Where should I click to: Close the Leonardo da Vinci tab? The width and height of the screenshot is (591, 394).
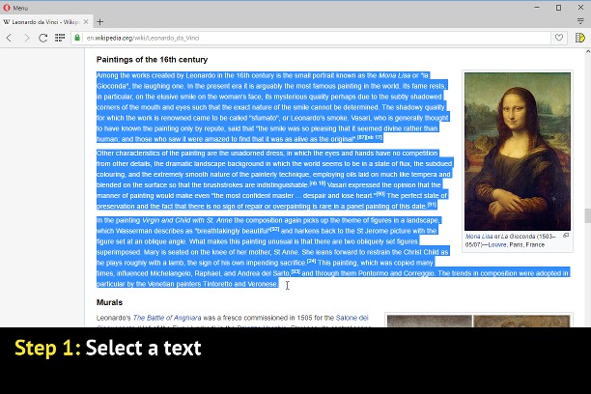[x=85, y=21]
